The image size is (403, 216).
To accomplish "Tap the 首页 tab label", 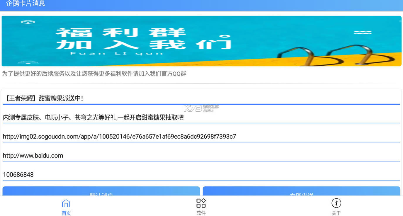I will [x=66, y=213].
